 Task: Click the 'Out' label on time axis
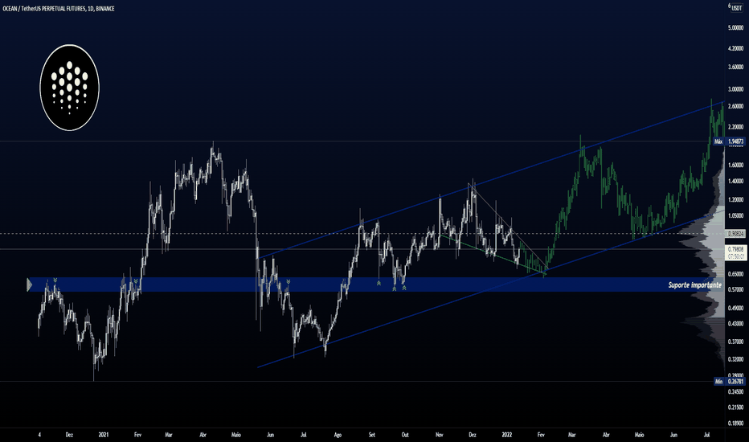click(405, 435)
